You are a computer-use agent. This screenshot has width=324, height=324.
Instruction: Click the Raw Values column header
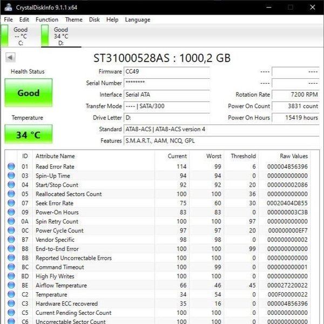coord(293,156)
